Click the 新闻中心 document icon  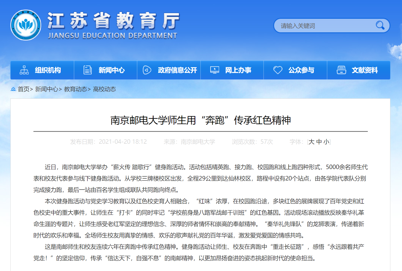pyautogui.click(x=87, y=70)
